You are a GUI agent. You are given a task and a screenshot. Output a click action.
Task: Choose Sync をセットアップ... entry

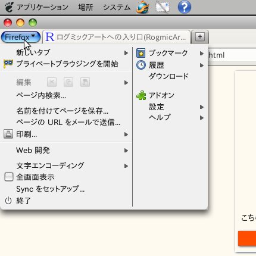tap(66, 189)
